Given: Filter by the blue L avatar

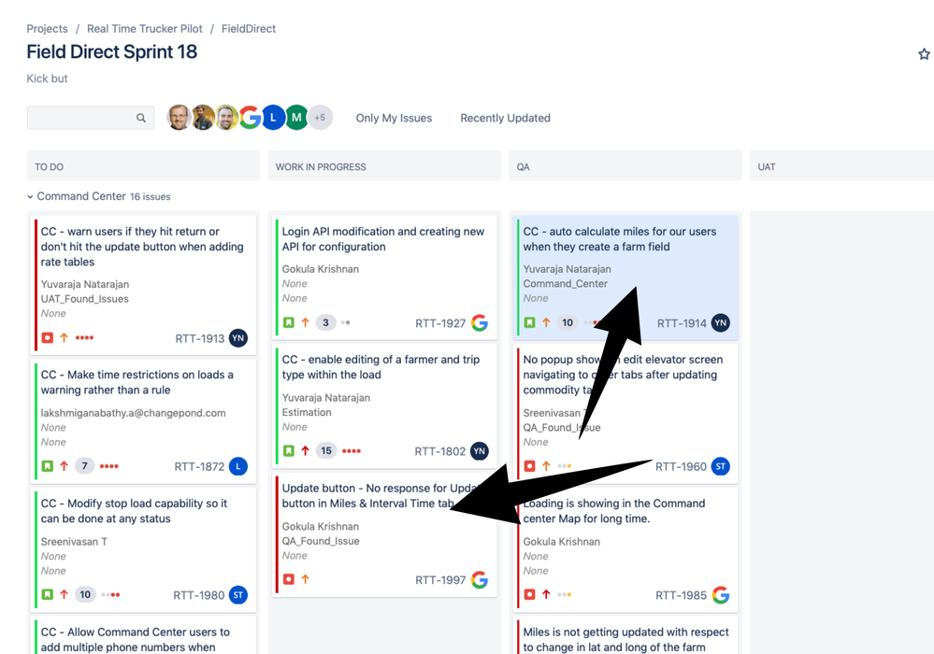Looking at the screenshot, I should [x=273, y=117].
